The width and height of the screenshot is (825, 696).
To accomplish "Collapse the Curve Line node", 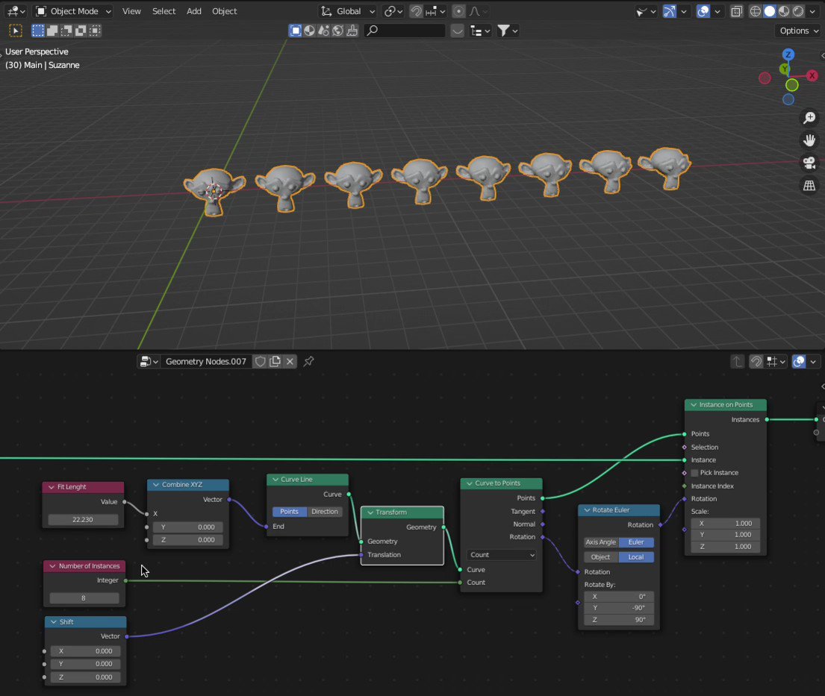I will [x=275, y=480].
